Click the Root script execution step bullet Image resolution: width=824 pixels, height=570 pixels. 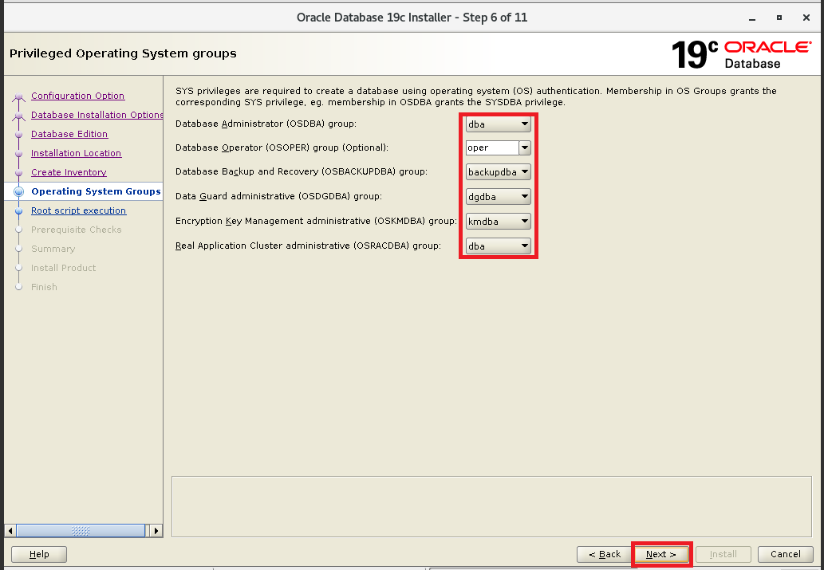click(19, 211)
